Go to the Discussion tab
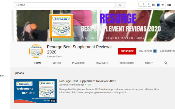The image size is (175, 109). coord(126,63)
